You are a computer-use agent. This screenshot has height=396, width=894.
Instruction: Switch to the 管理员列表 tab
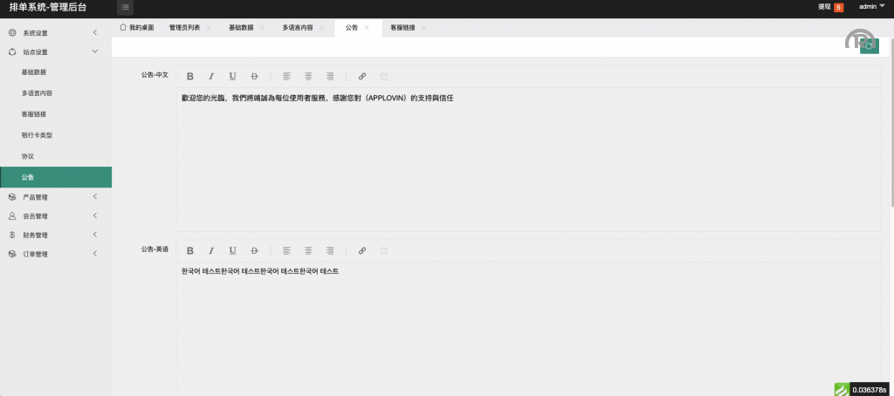(184, 28)
